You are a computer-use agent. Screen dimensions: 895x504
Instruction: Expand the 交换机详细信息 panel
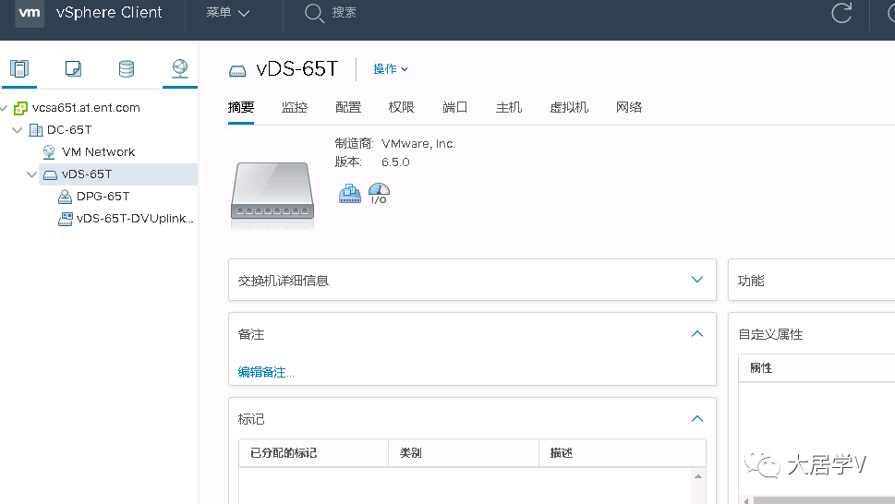(x=697, y=280)
